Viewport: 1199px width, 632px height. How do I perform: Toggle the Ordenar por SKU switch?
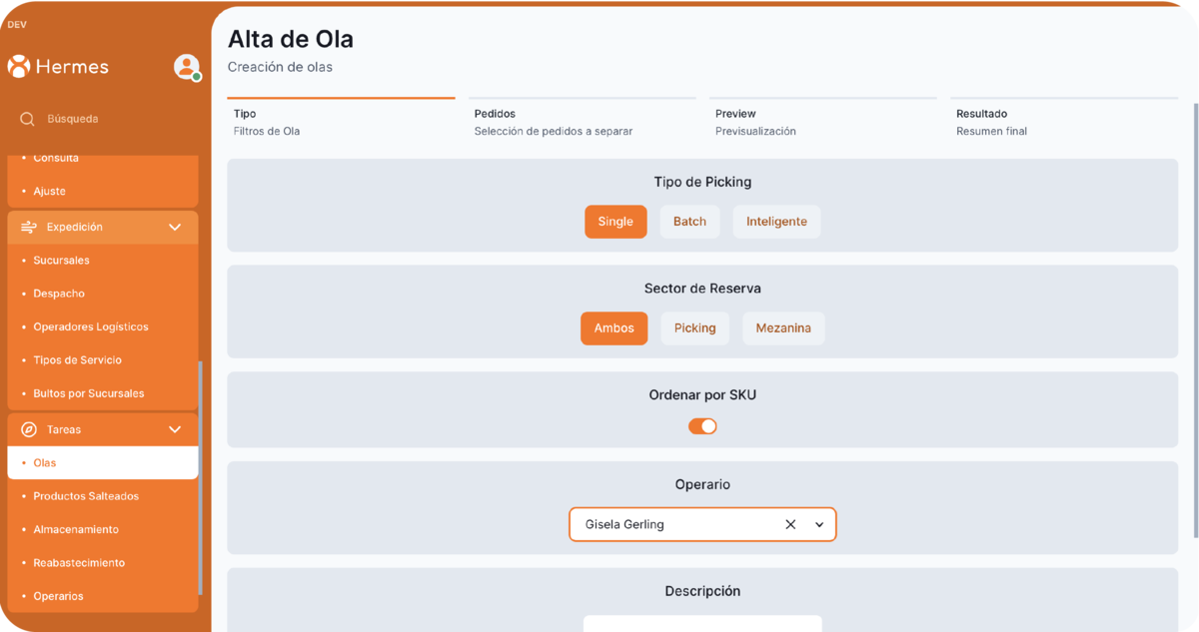click(702, 426)
